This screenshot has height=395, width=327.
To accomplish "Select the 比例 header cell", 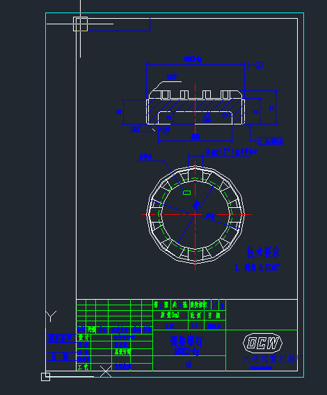I will pos(196,316).
